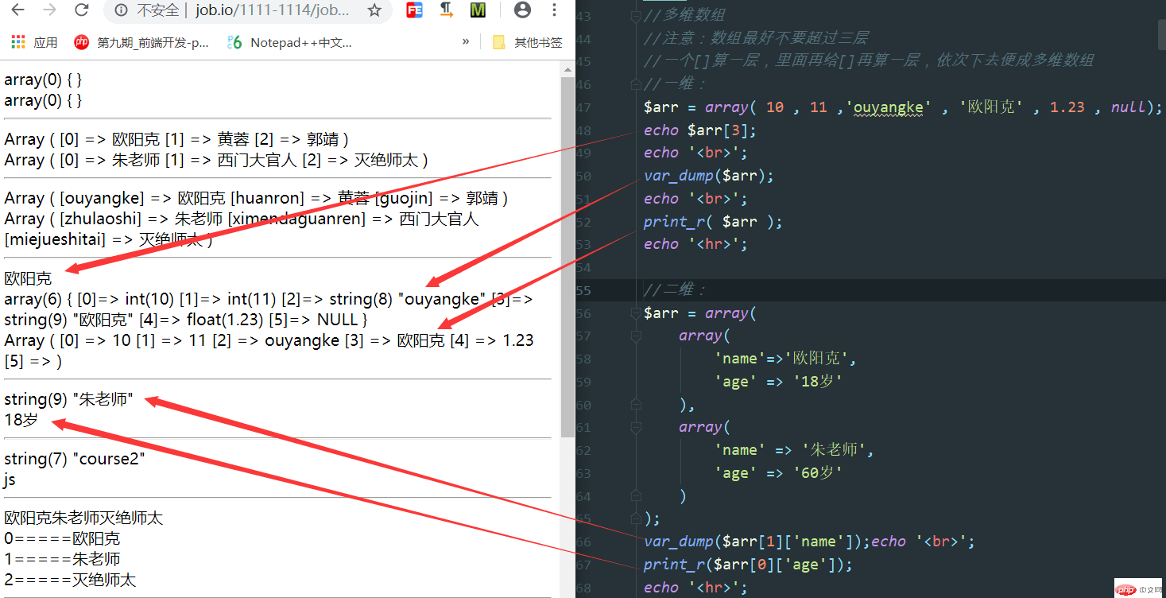Click the code line echo '<hr>'; under print_r( $arr )
Image resolution: width=1166 pixels, height=598 pixels.
(695, 244)
